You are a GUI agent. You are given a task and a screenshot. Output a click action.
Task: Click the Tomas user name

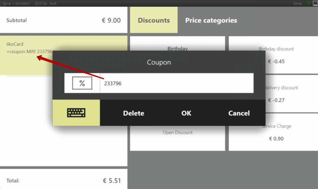click(x=297, y=3)
